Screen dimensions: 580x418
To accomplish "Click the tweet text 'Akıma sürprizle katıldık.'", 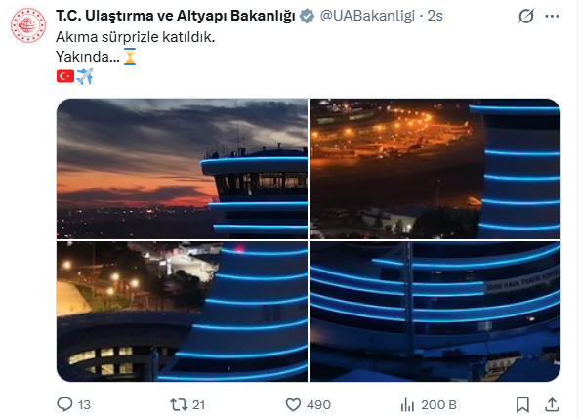I will pos(136,37).
